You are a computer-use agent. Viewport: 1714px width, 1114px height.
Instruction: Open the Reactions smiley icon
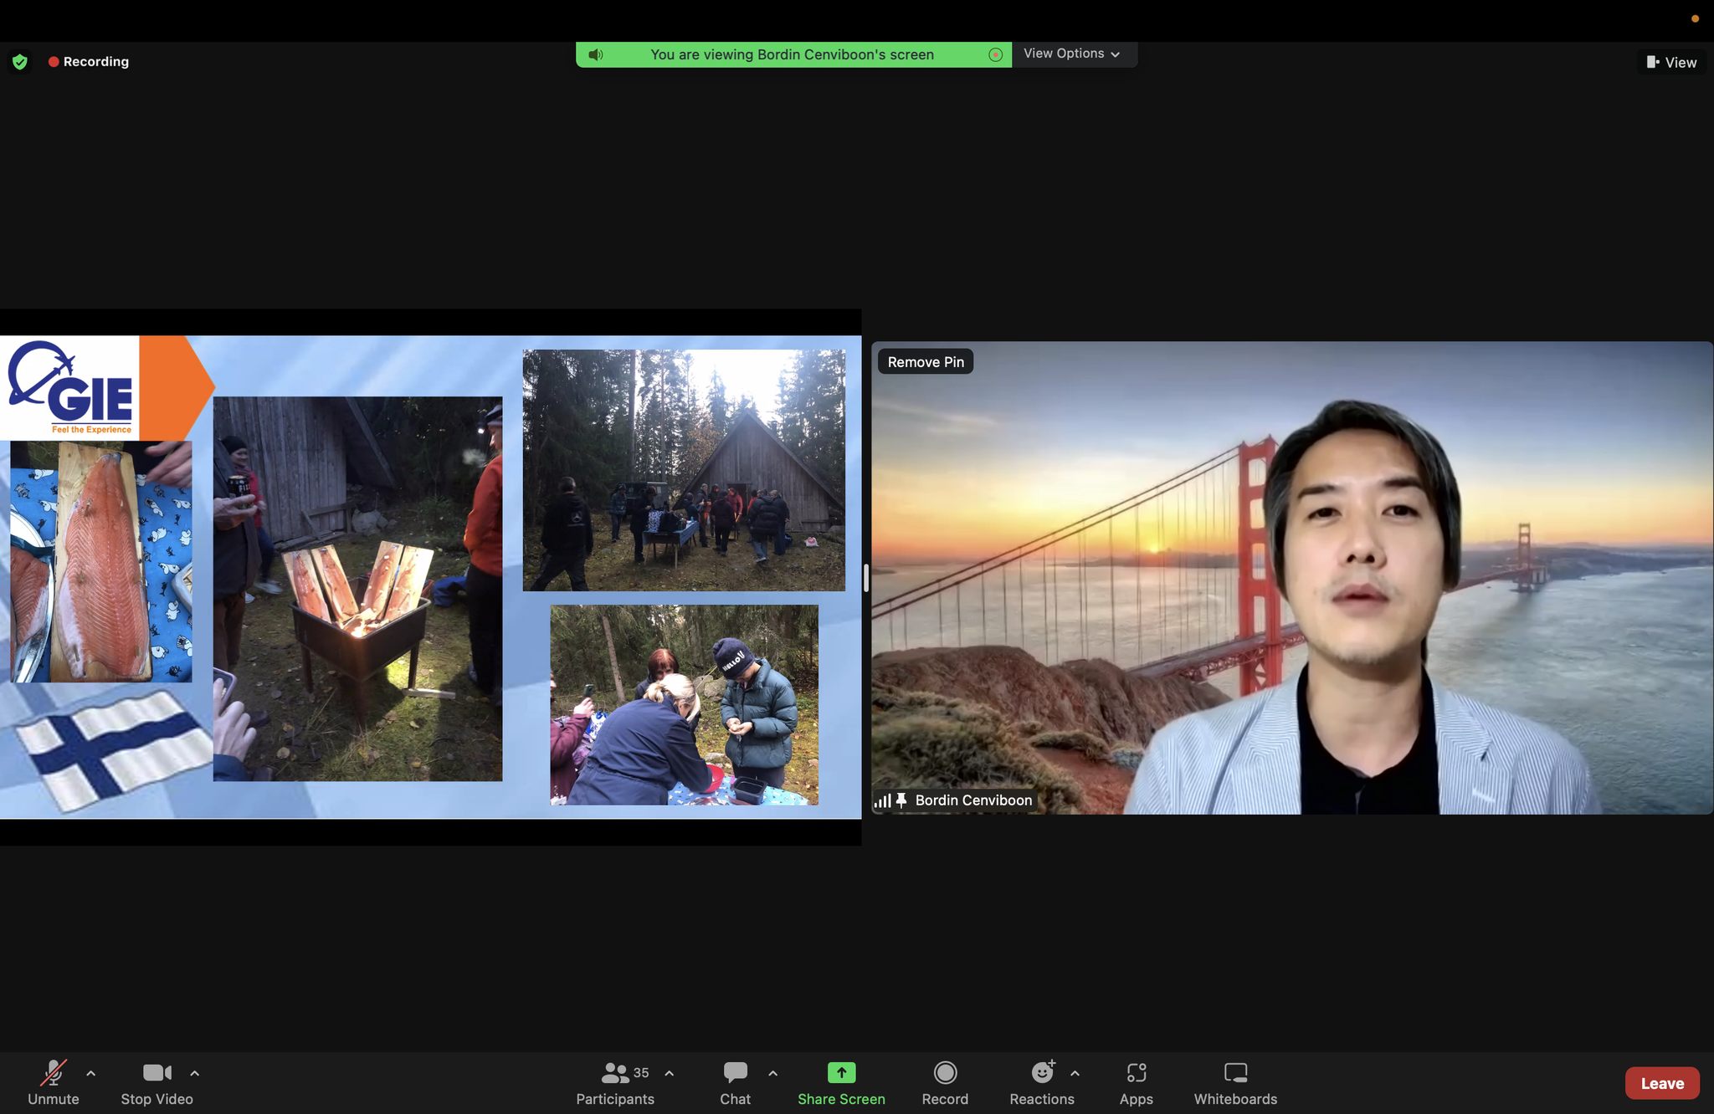(1041, 1073)
